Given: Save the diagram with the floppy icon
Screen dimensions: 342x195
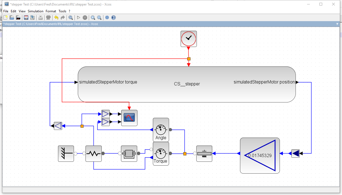Looking at the screenshot, I should pos(26,18).
